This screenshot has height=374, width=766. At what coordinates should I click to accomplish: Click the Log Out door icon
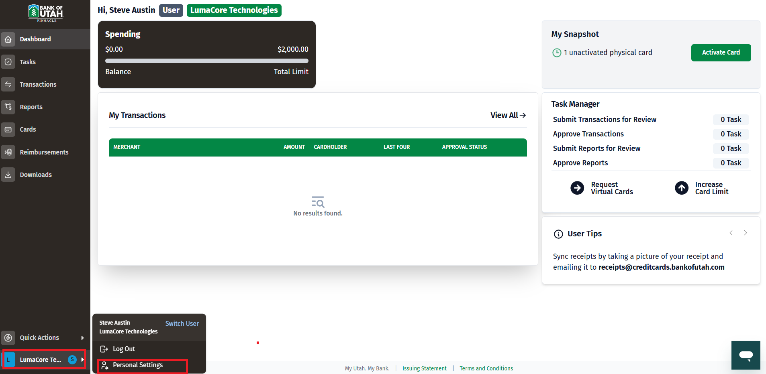click(x=104, y=349)
